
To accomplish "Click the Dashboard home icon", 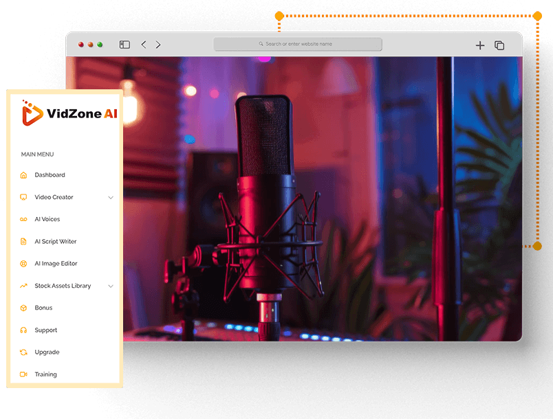I will point(23,175).
